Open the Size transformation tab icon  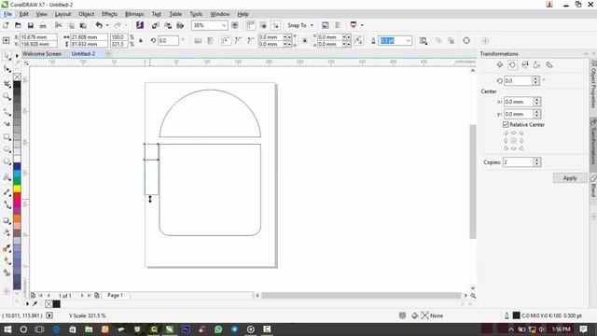pos(537,64)
